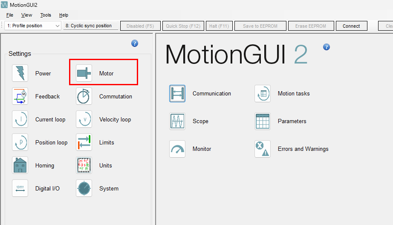The height and width of the screenshot is (225, 393).
Task: Open the Parameters table icon
Action: (263, 121)
